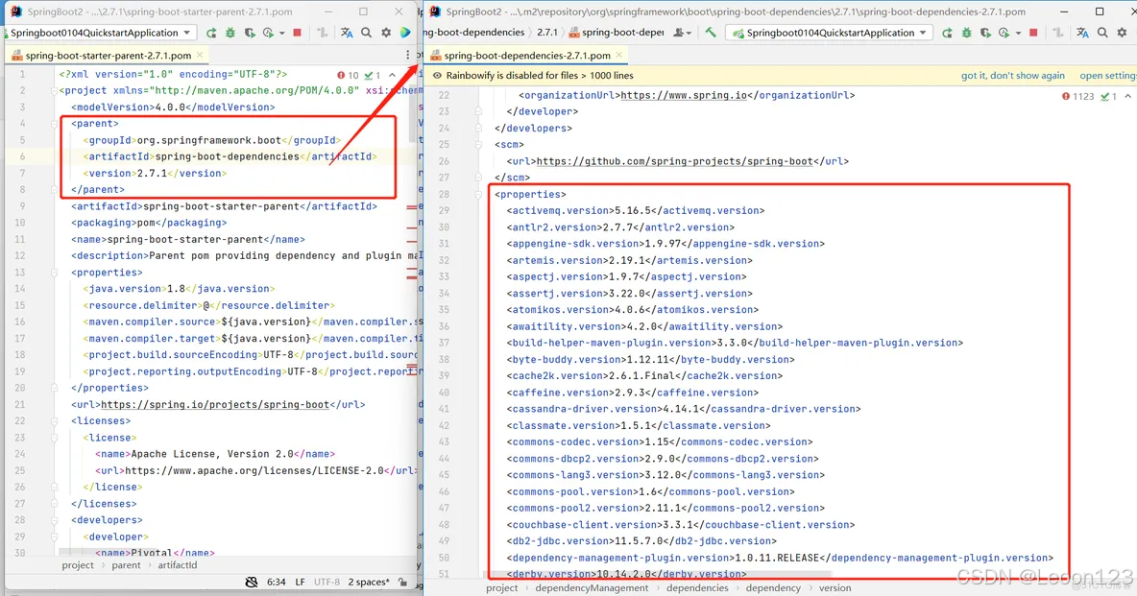
Task: Click the VCS update icon in right window
Action: [1058, 33]
